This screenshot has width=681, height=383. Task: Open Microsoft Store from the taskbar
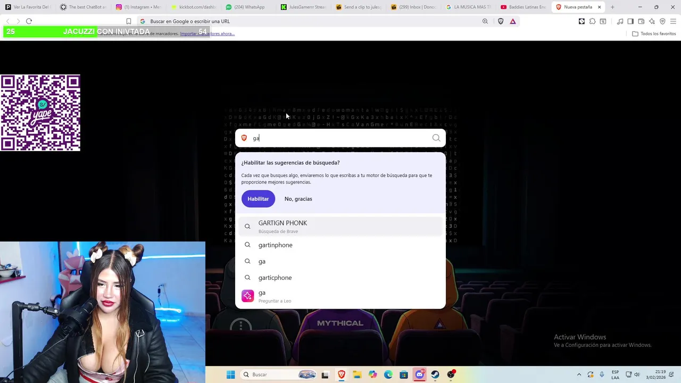click(x=404, y=374)
